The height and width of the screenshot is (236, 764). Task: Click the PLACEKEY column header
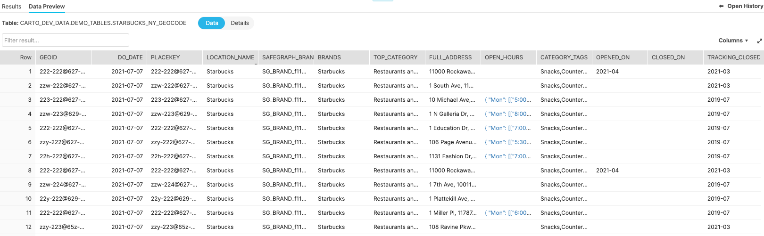tap(166, 57)
